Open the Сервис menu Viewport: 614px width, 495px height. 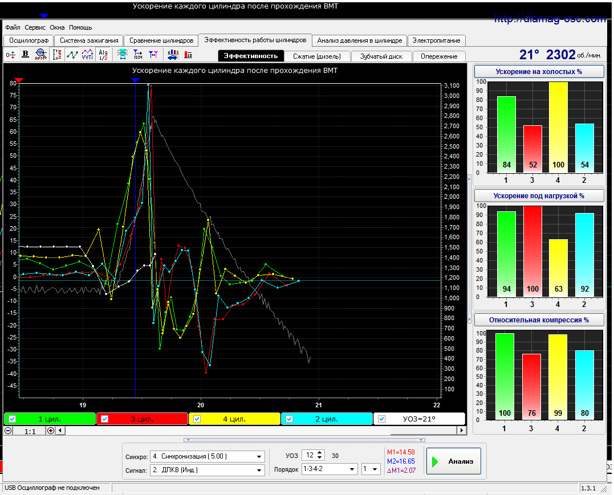click(x=35, y=27)
